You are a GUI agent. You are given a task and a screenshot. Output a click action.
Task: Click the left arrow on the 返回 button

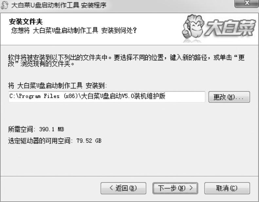(x=111, y=188)
